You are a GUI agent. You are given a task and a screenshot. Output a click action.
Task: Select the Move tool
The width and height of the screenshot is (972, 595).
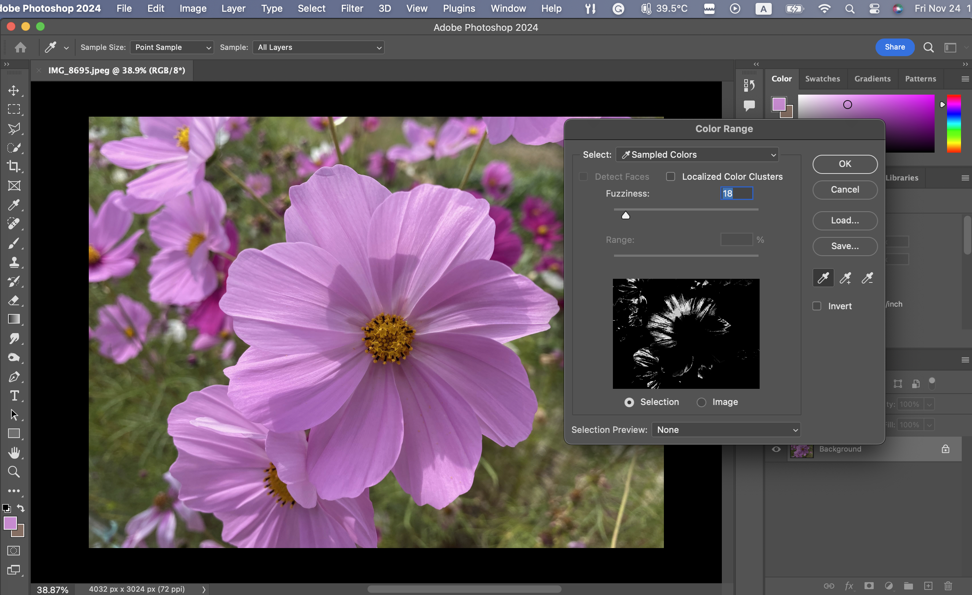pos(14,90)
